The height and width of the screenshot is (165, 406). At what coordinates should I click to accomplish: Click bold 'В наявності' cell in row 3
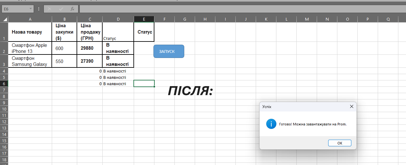click(118, 61)
